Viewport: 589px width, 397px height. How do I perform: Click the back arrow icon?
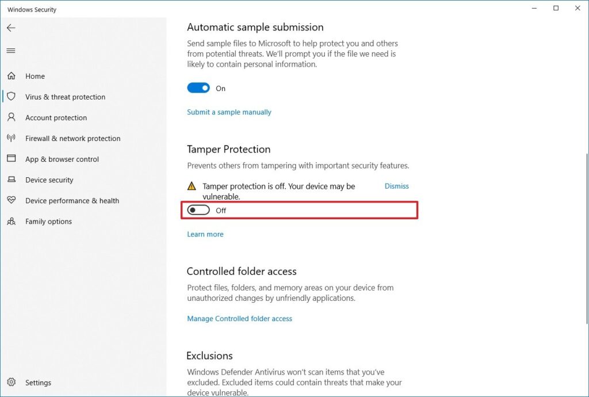11,28
